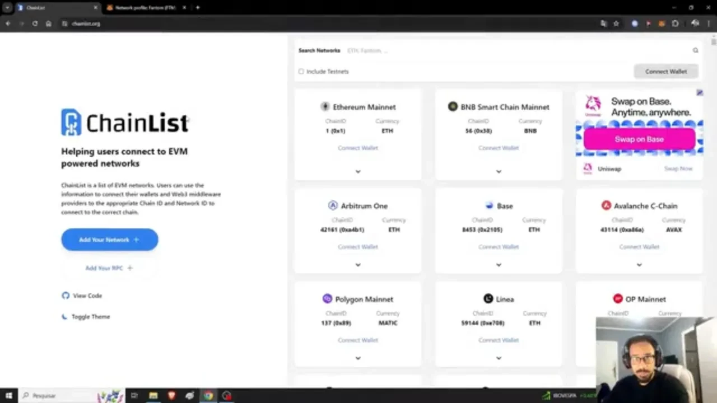The image size is (717, 403).
Task: Click the Add Your Network button
Action: (110, 240)
